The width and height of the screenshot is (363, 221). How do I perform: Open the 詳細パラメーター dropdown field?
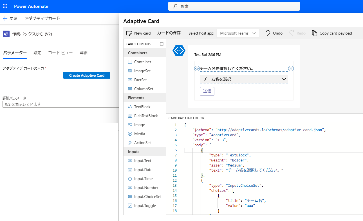coord(60,104)
